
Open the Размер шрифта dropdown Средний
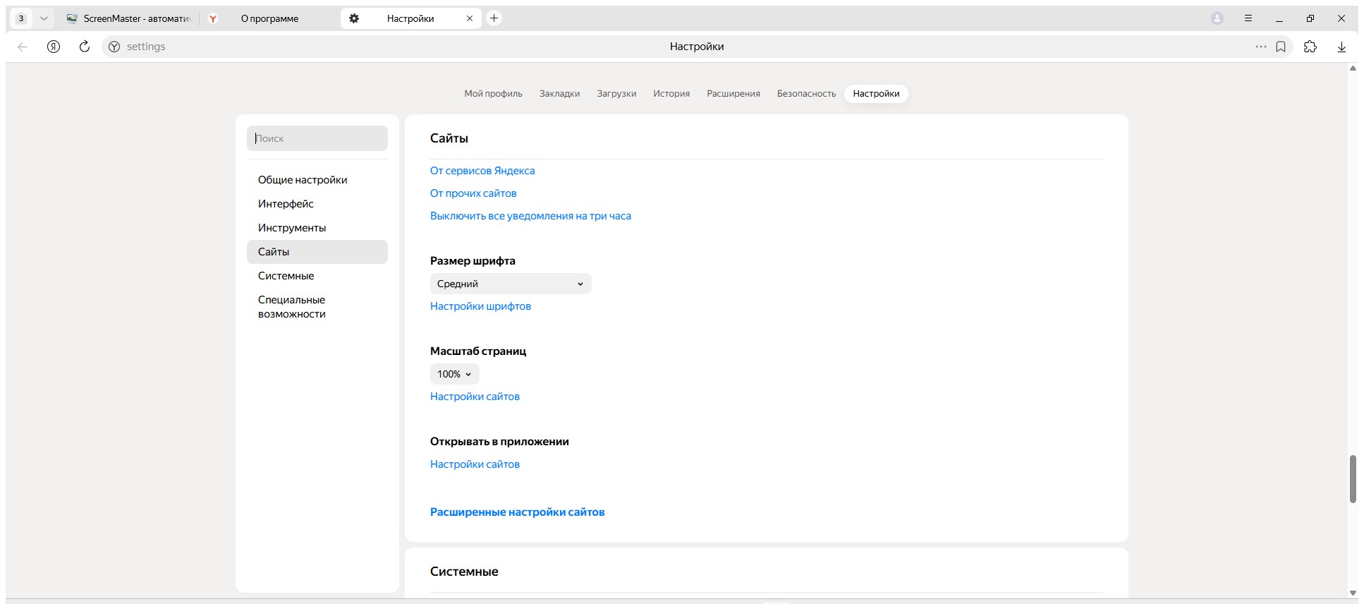pyautogui.click(x=511, y=284)
